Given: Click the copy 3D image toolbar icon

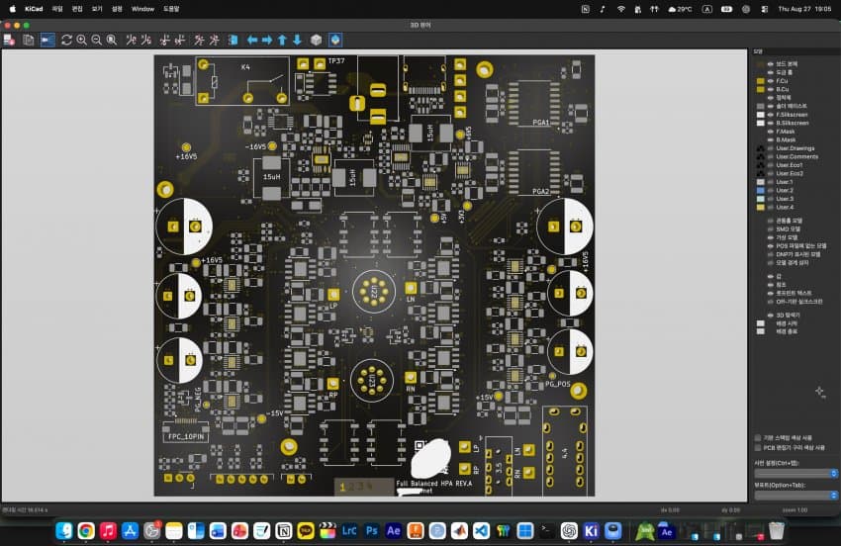Looking at the screenshot, I should pos(29,40).
